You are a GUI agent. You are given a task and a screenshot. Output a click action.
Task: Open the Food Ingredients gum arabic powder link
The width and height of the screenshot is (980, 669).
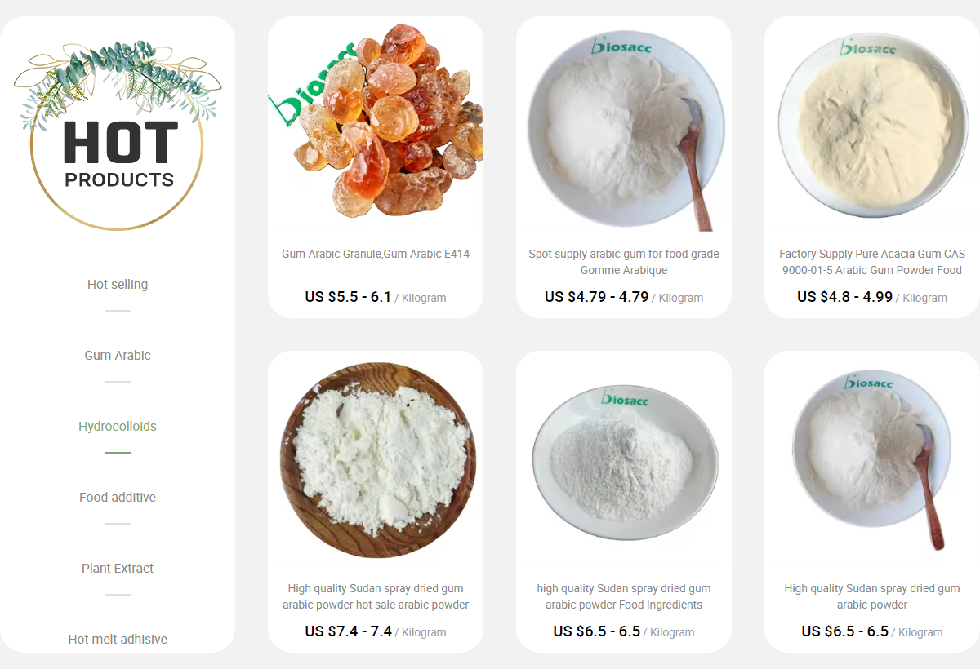(x=624, y=596)
